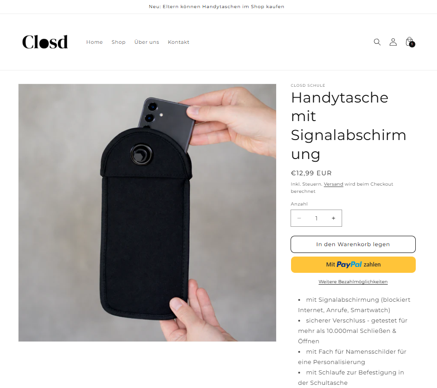Click the Closd logo
This screenshot has height=388, width=437.
(x=45, y=42)
